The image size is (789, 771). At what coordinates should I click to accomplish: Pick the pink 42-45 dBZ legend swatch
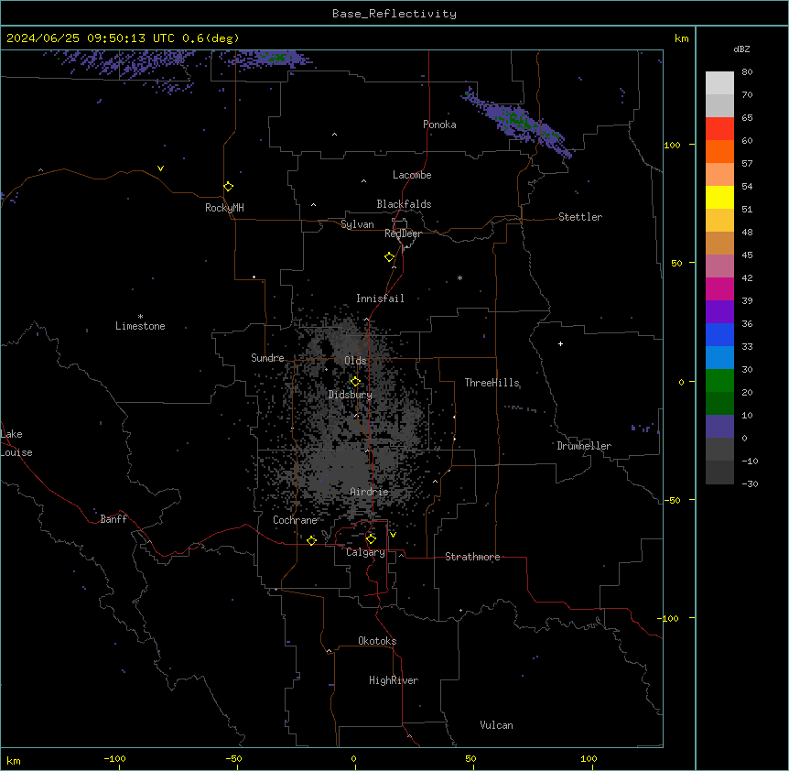coord(719,266)
